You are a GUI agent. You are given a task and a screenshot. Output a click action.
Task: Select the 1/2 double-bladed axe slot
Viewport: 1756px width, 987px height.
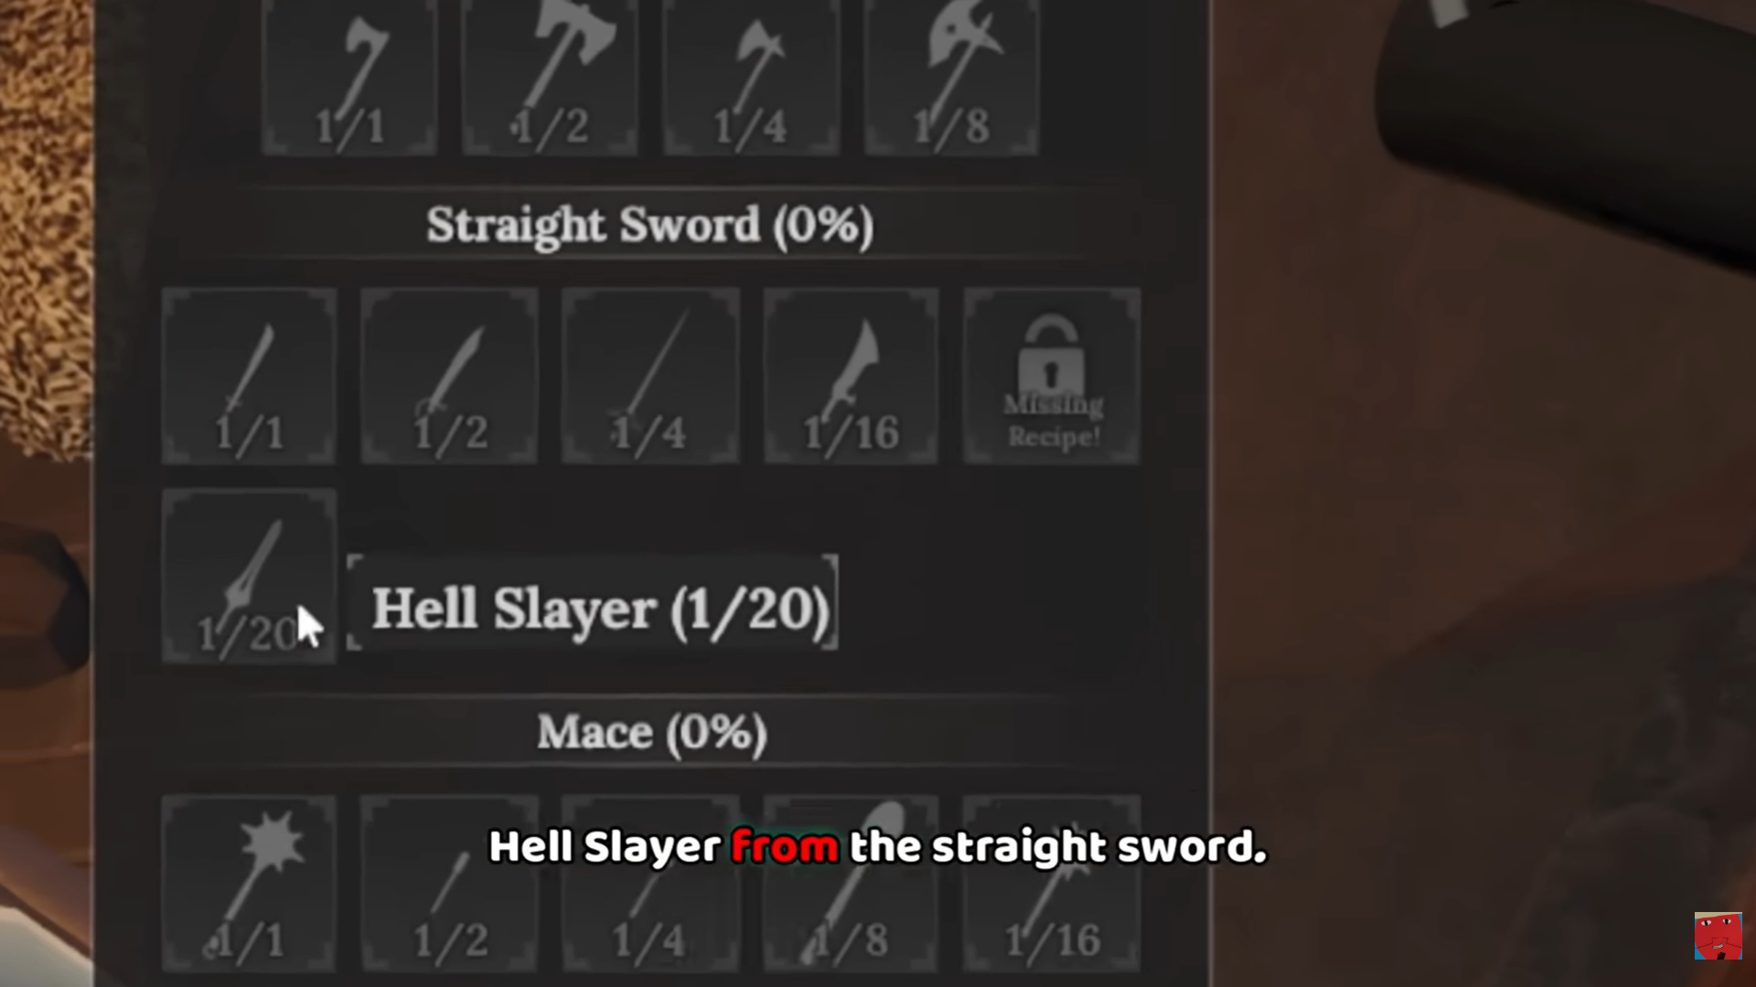[550, 77]
